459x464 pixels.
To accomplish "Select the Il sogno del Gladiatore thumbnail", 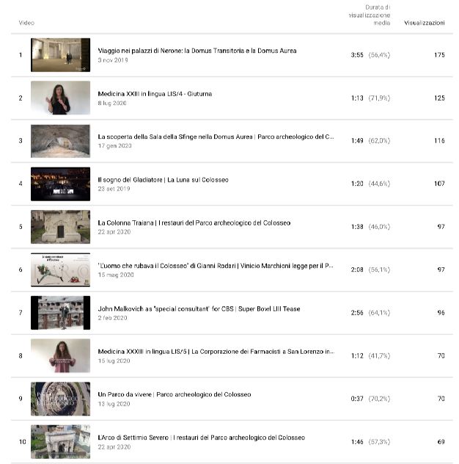I will pos(60,184).
